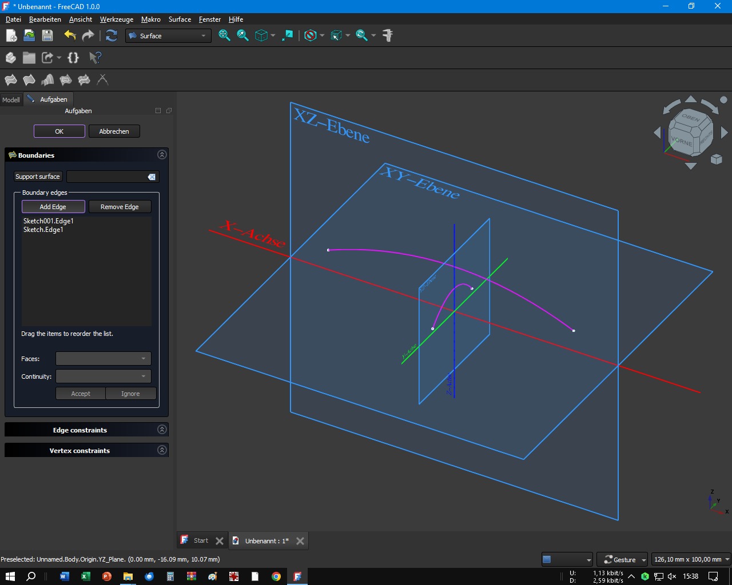The image size is (732, 585).
Task: Click the curly braces VarSet icon
Action: pyautogui.click(x=73, y=58)
